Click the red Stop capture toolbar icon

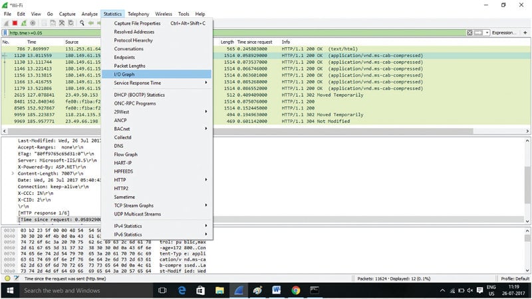point(14,23)
